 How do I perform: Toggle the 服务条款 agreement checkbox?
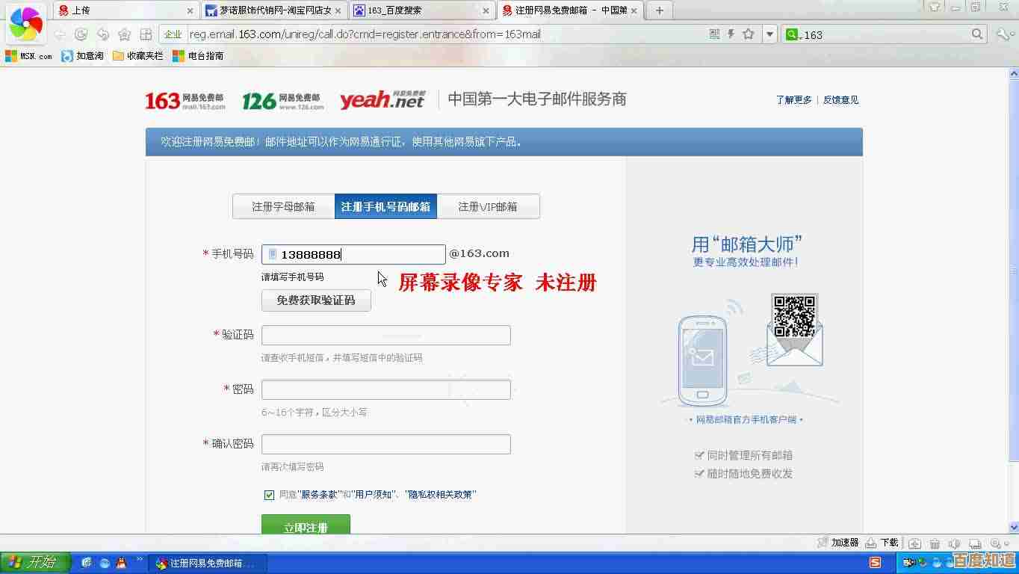click(x=269, y=495)
